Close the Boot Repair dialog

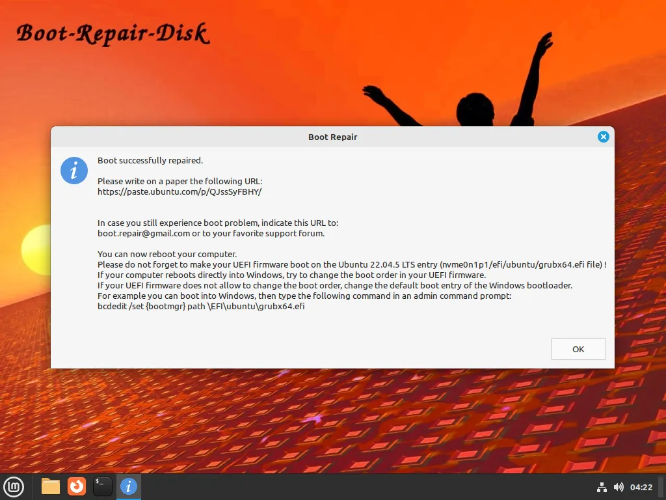(604, 137)
